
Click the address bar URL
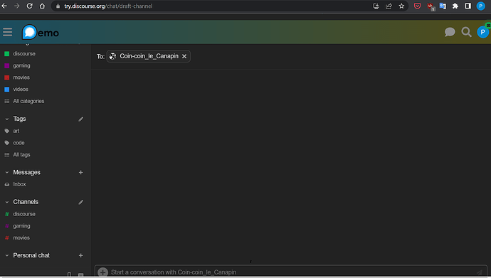pyautogui.click(x=108, y=6)
